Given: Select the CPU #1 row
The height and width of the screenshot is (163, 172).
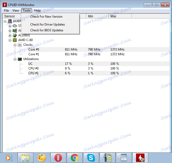Looking at the screenshot, I should pyautogui.click(x=98, y=73).
